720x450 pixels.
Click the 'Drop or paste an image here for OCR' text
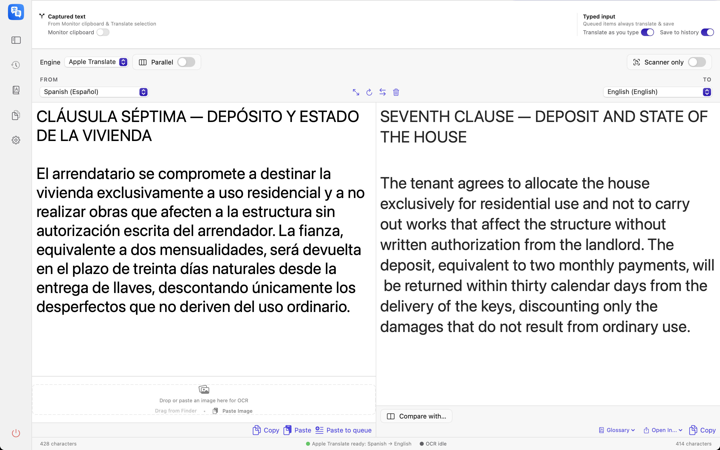[x=204, y=400]
